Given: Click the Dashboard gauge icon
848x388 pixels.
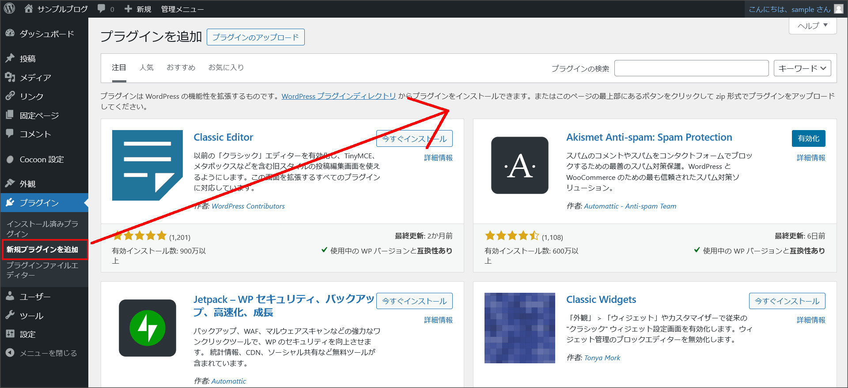Looking at the screenshot, I should [10, 34].
